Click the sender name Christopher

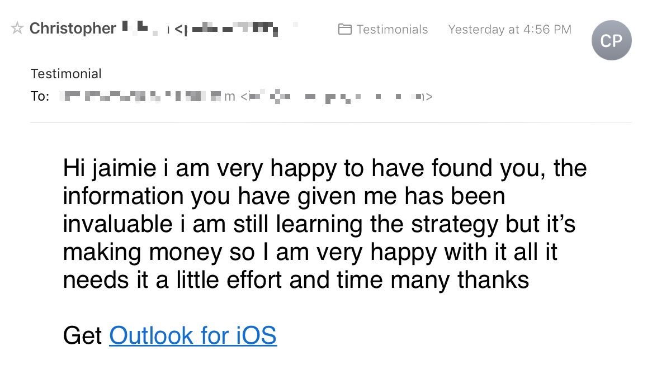[x=73, y=29]
